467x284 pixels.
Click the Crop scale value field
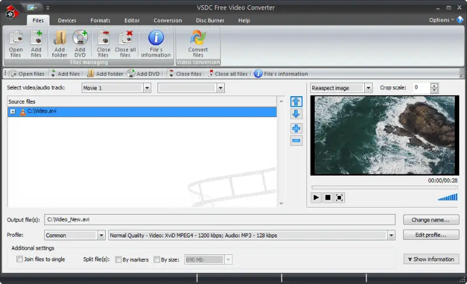click(421, 87)
